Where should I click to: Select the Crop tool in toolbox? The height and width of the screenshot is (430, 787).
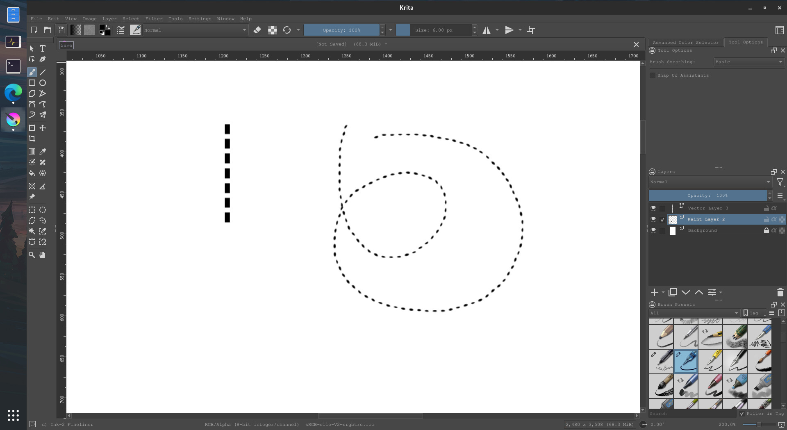click(32, 139)
